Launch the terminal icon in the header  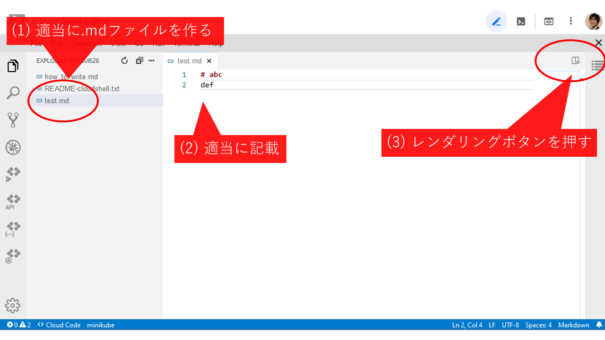[521, 21]
